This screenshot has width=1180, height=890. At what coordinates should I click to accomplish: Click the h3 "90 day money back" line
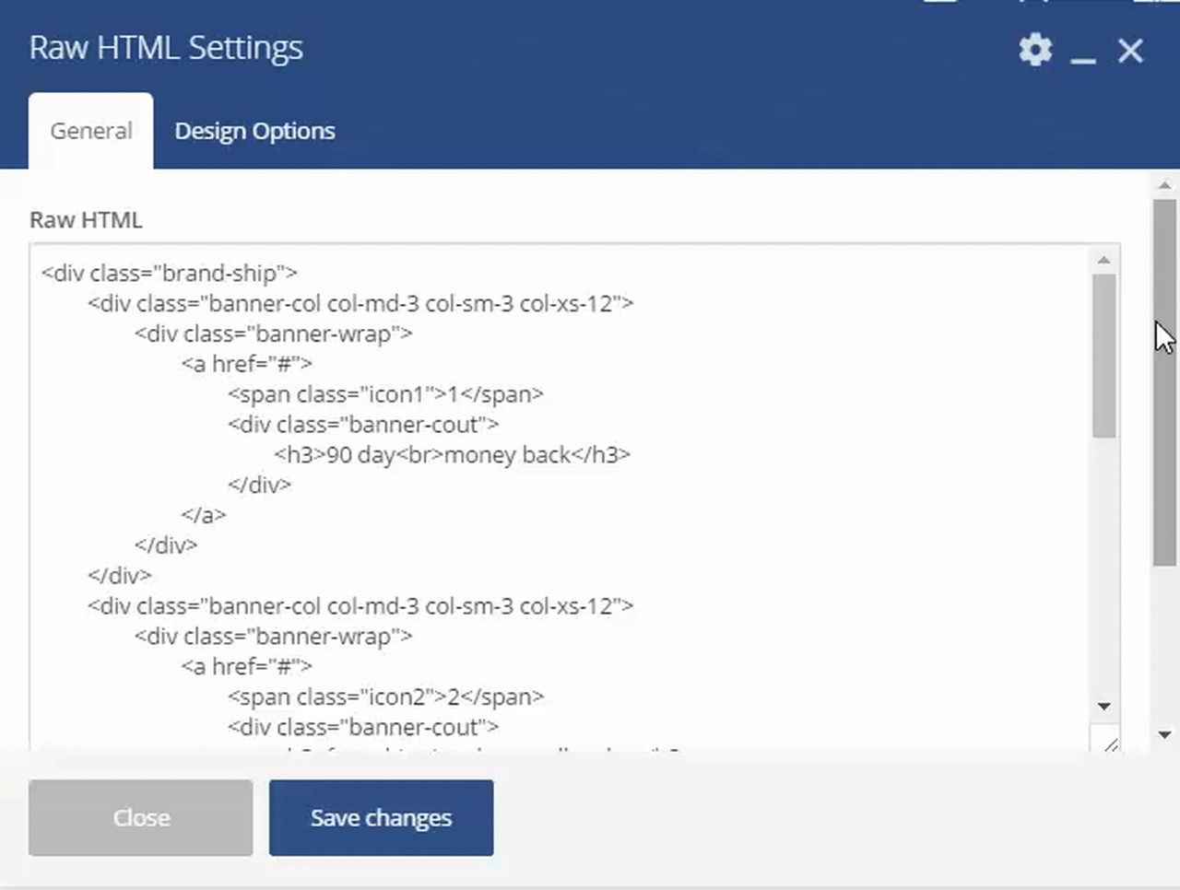(452, 455)
